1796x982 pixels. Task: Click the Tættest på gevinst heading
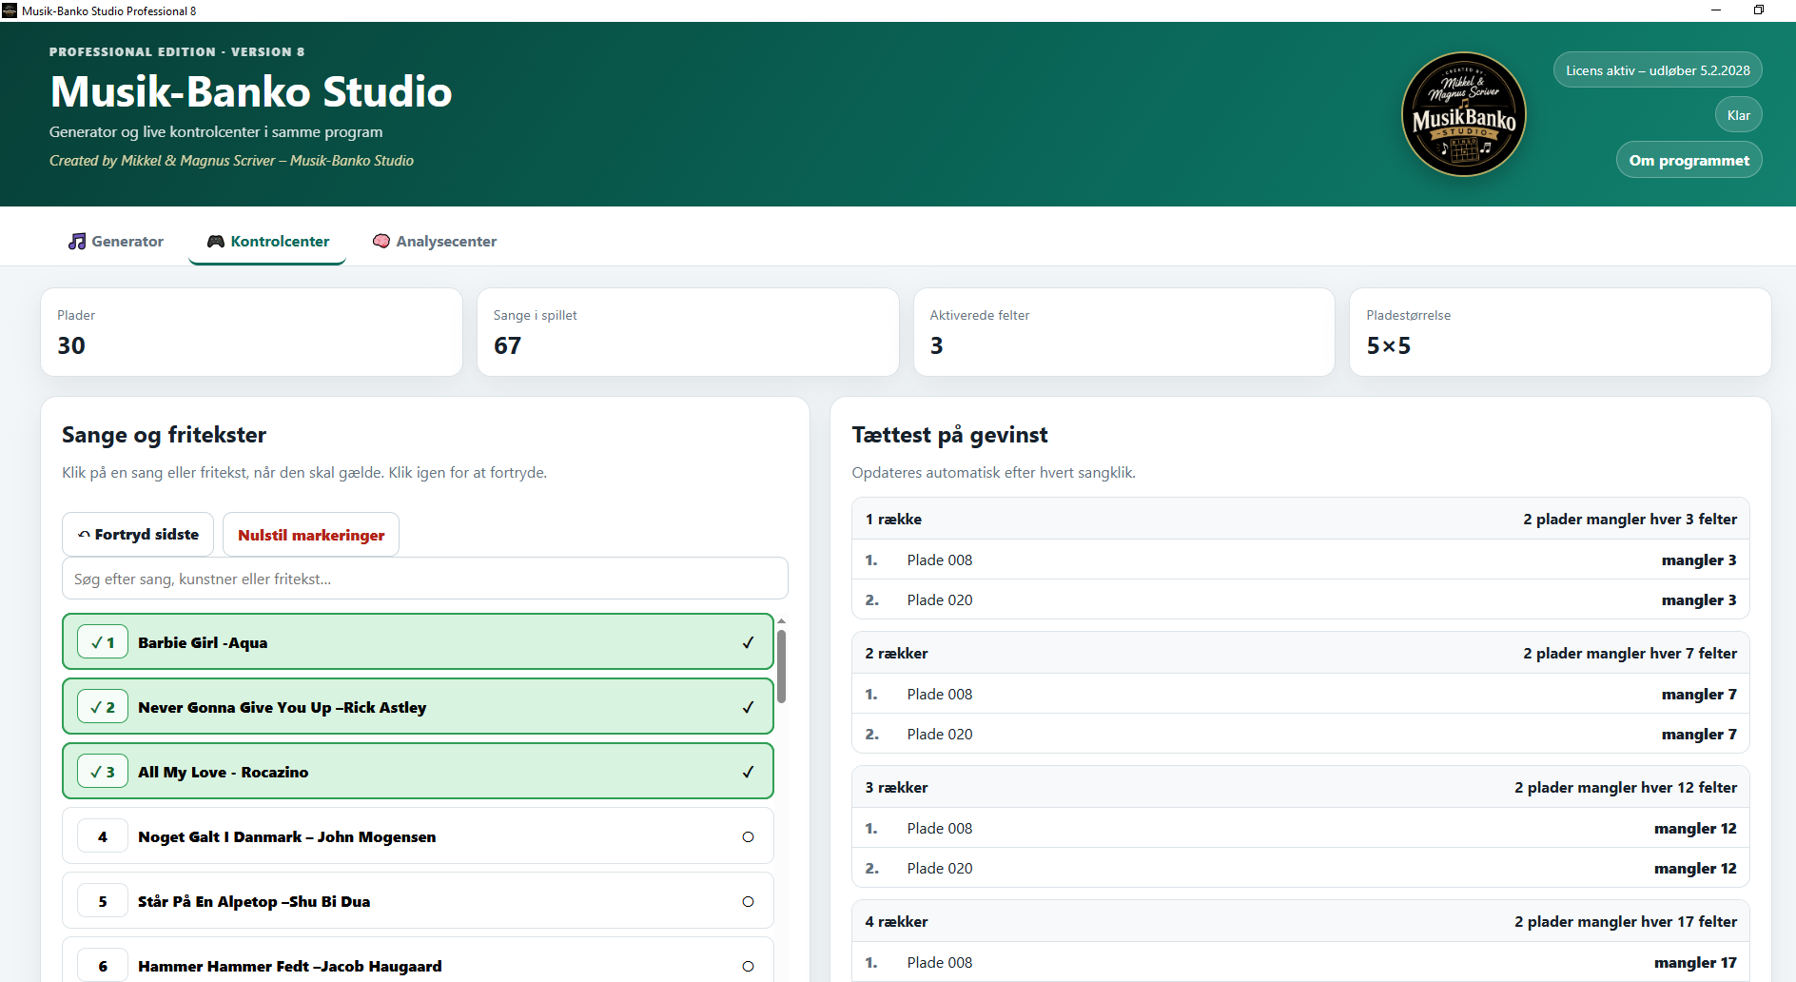click(x=949, y=435)
